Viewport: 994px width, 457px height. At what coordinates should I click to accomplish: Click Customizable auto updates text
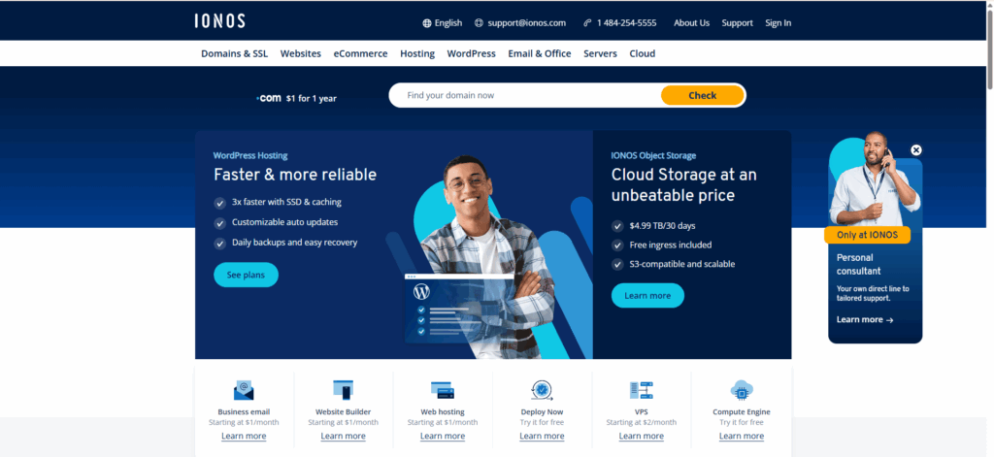coord(284,222)
